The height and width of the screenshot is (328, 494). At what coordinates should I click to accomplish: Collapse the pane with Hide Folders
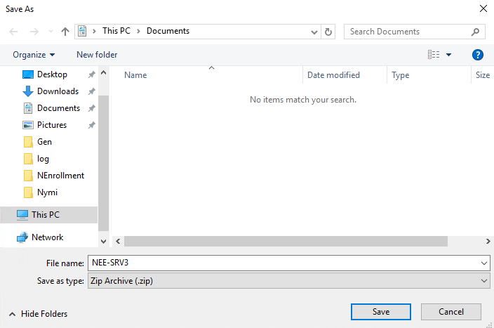(39, 314)
